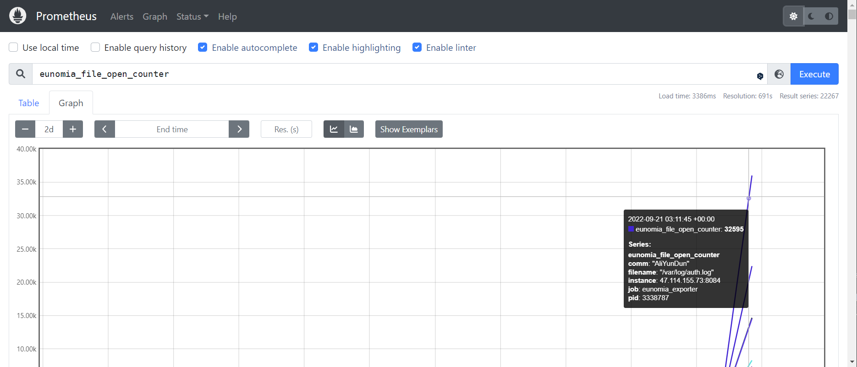
Task: Go to previous end time chevron
Action: (104, 130)
